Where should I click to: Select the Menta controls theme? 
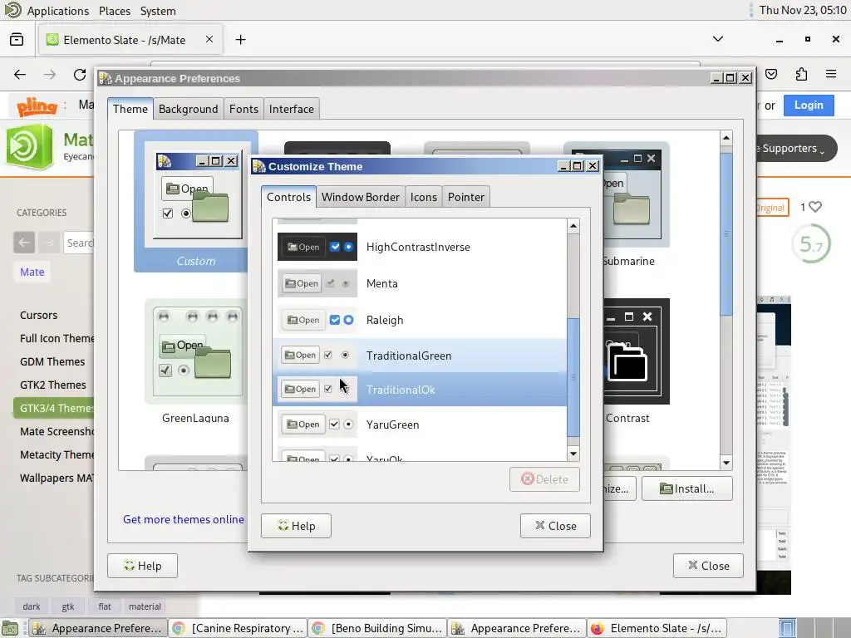(420, 283)
